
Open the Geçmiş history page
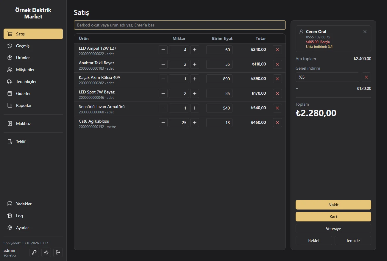(33, 46)
